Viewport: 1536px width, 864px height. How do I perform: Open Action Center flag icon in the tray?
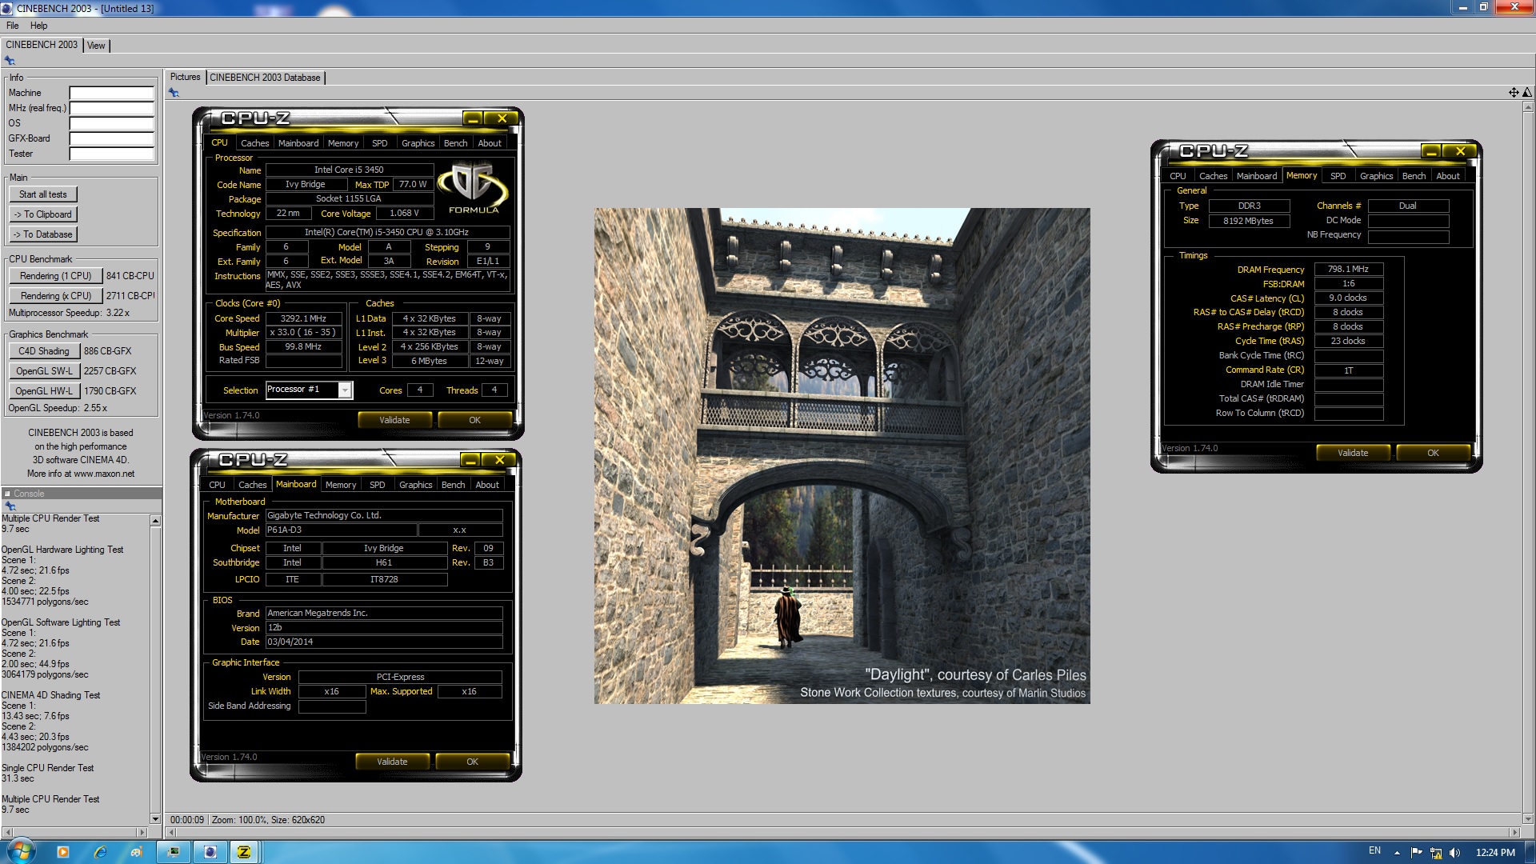click(1416, 853)
